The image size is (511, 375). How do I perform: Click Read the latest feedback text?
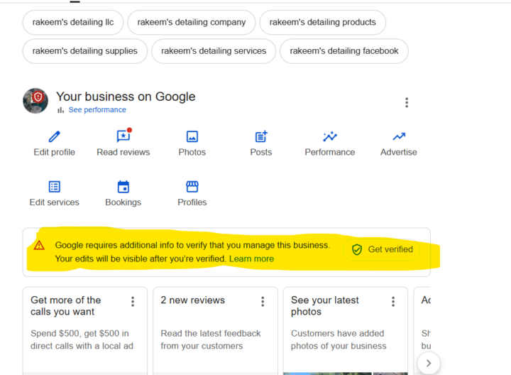pos(211,339)
